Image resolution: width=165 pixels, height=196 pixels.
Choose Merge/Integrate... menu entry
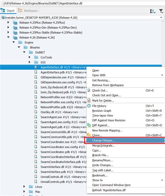point(125,146)
